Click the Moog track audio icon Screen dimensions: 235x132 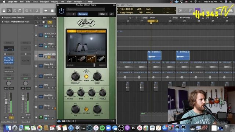pyautogui.click(x=41, y=107)
